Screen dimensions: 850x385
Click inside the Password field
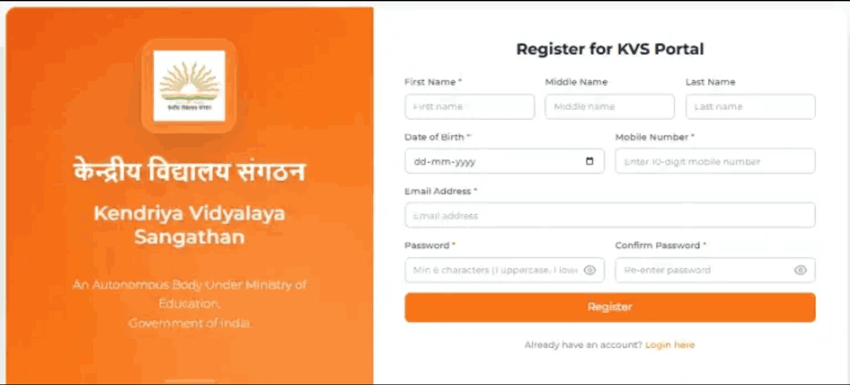[494, 270]
